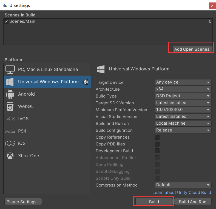Click the scene index 0 value
This screenshot has height=209, width=216.
tap(210, 21)
